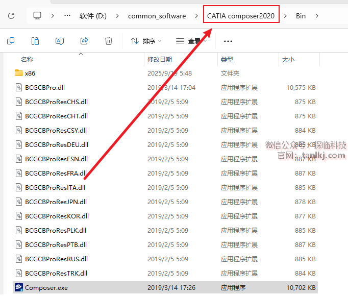Open common_software breadcrumb folder

(157, 16)
